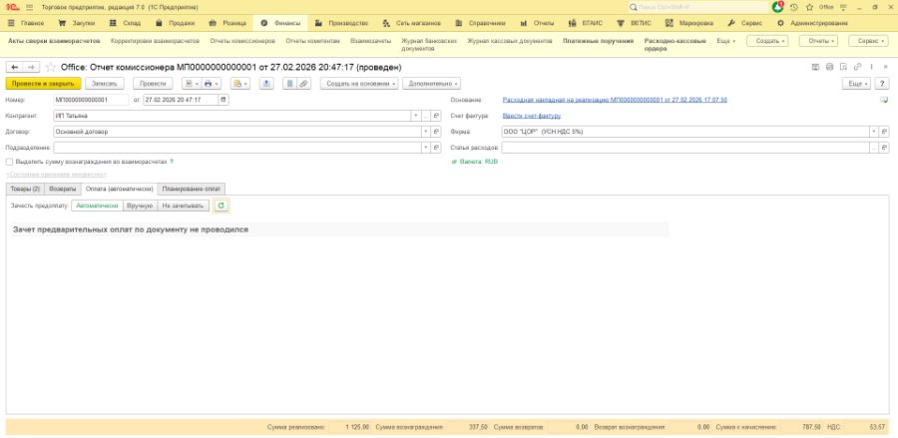
Task: Click the Провести button
Action: click(x=153, y=84)
